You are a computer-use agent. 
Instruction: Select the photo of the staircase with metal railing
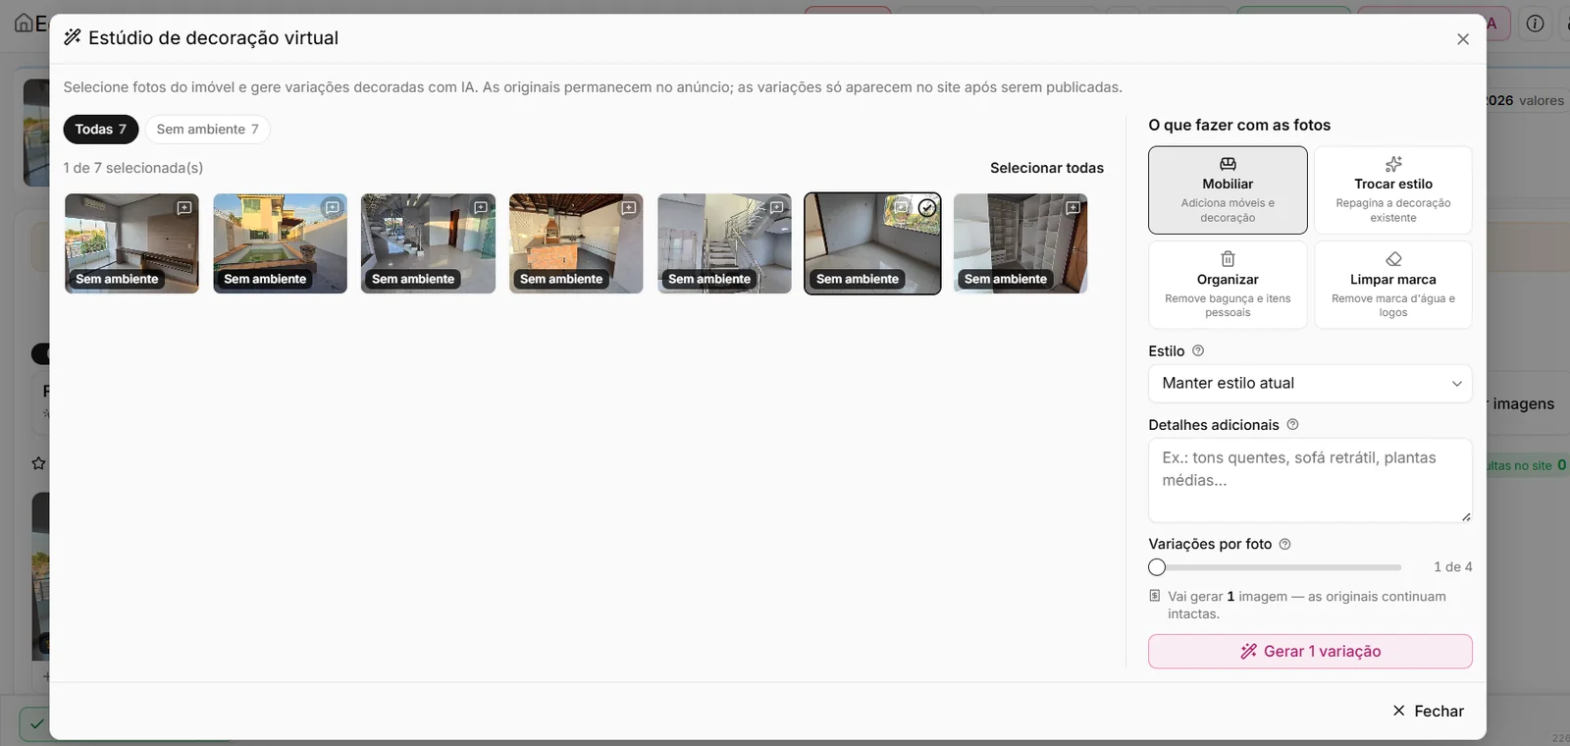pos(724,243)
